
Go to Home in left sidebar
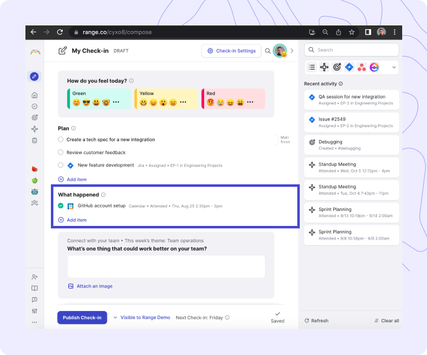click(35, 95)
